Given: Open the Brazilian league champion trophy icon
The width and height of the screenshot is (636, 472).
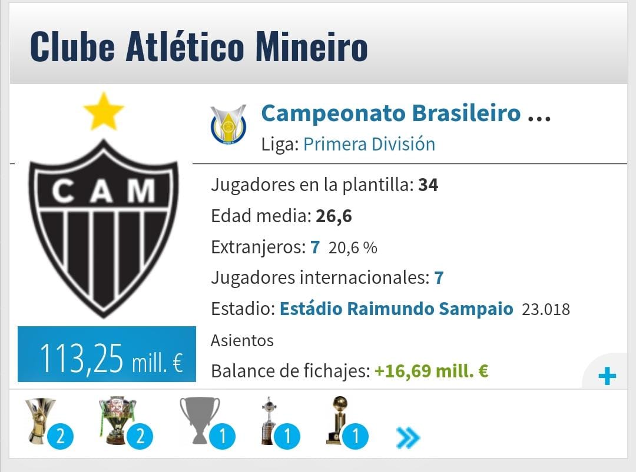Looking at the screenshot, I should [41, 421].
